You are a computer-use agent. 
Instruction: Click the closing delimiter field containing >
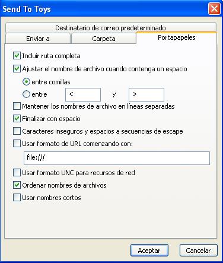(146, 94)
